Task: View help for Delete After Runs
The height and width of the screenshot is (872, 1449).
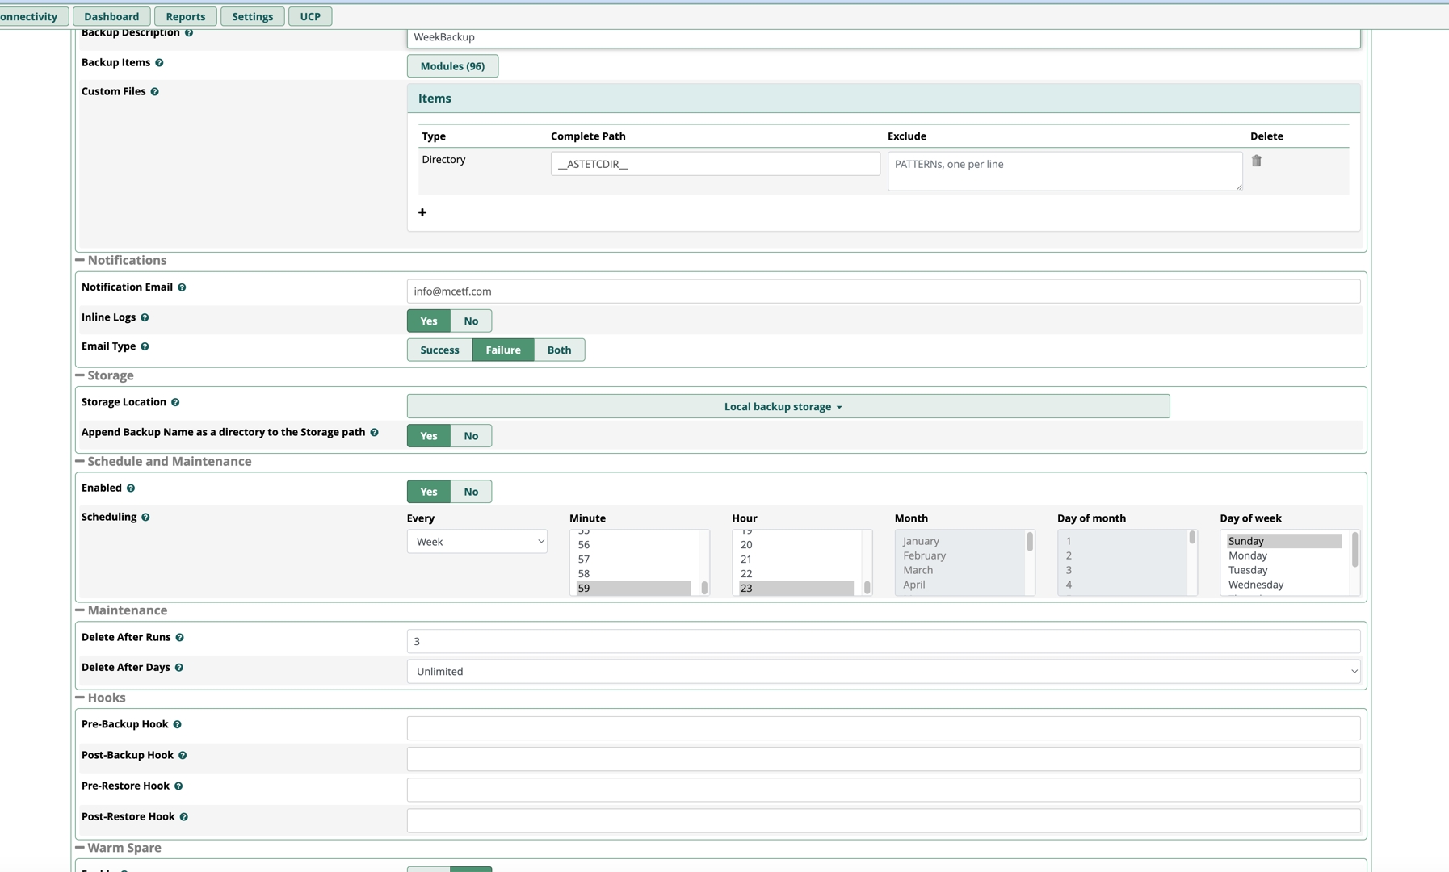Action: coord(179,638)
